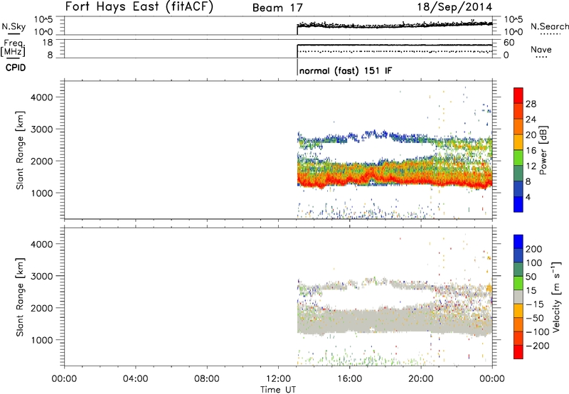Click the "Velocity [m s⁻¹]" color bar label
Viewport: 569px width, 394px height.
click(555, 297)
